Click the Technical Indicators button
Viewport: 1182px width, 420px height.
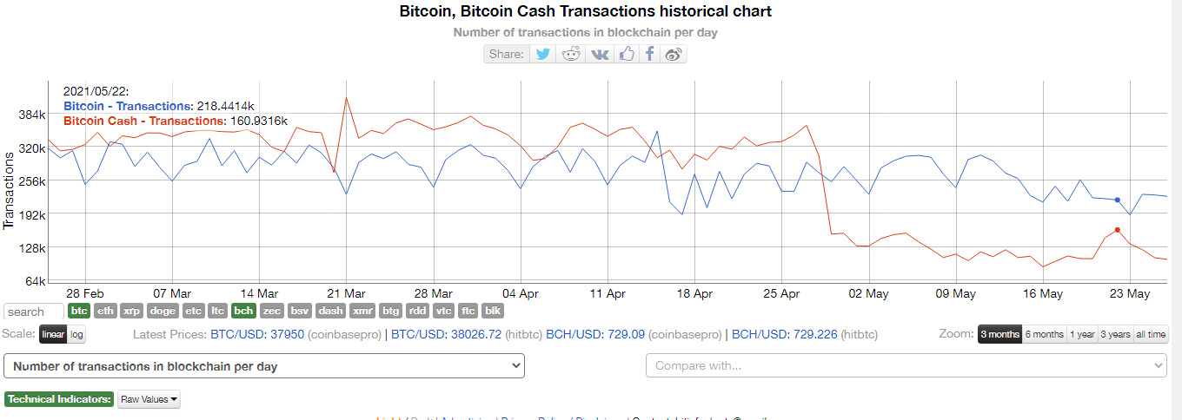[x=59, y=400]
